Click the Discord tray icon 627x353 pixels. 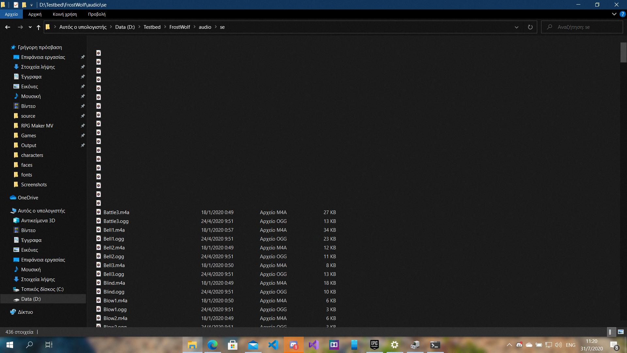point(519,345)
